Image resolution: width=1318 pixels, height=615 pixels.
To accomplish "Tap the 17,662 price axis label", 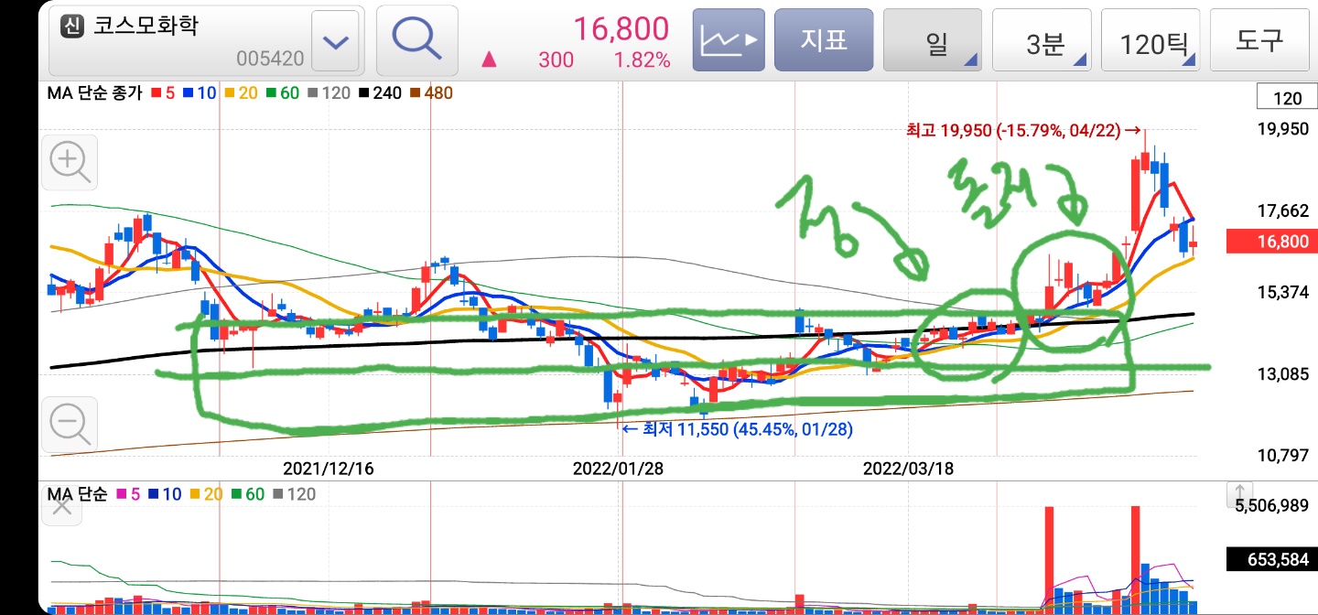I will pos(1284,210).
